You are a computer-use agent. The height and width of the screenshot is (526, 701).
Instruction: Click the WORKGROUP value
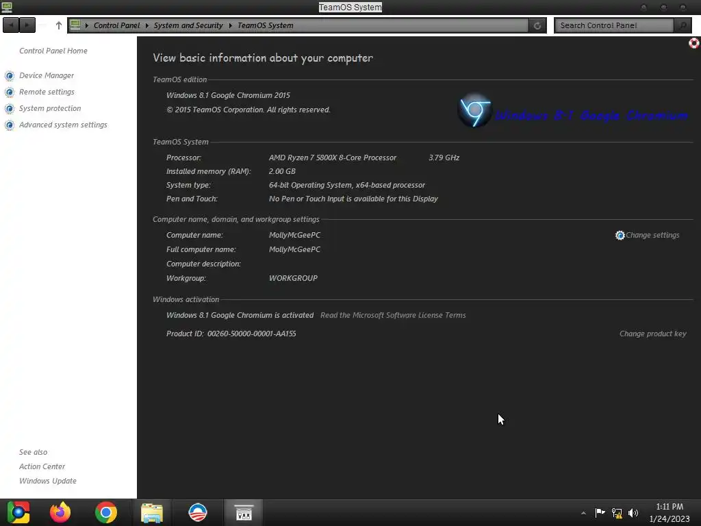293,278
